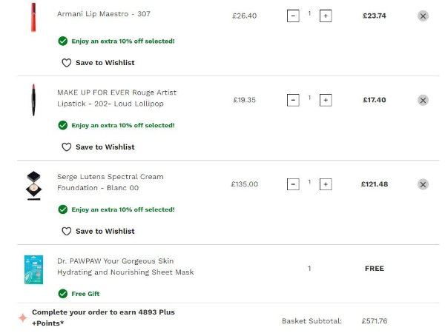Open Dr. PAWPAW Sheet Mask product link

(125, 266)
